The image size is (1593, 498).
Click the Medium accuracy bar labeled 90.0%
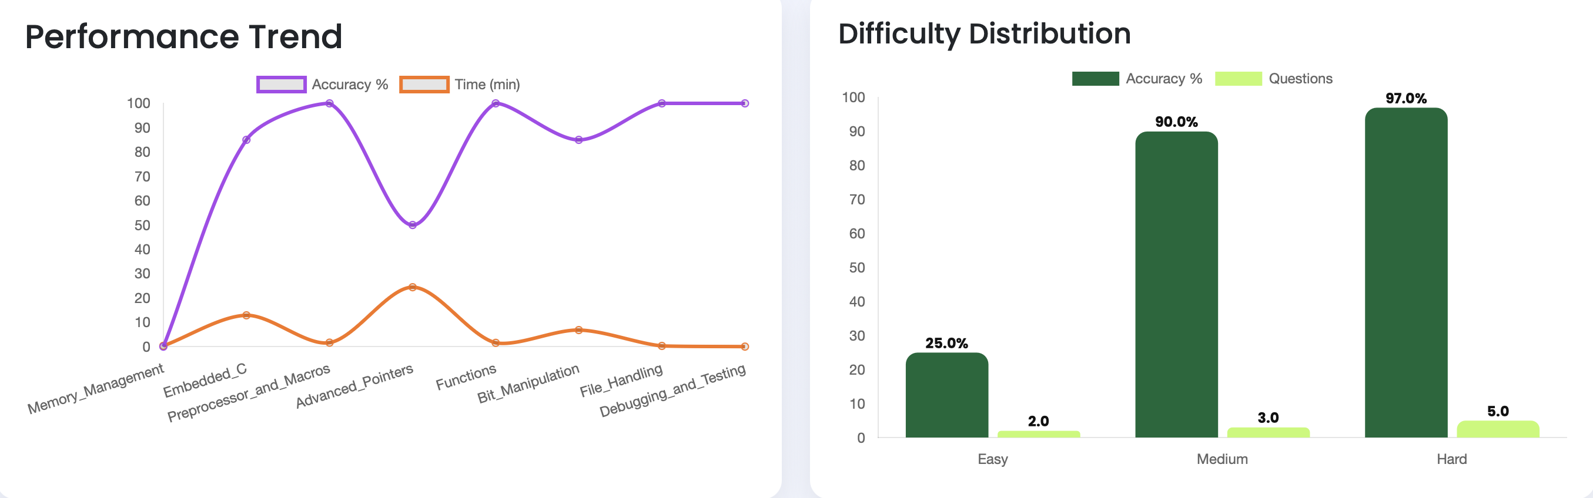tap(1176, 284)
